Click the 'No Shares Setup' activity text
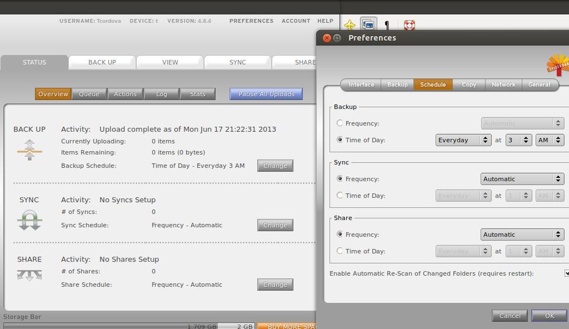Viewport: 569px width, 329px height. pos(129,259)
